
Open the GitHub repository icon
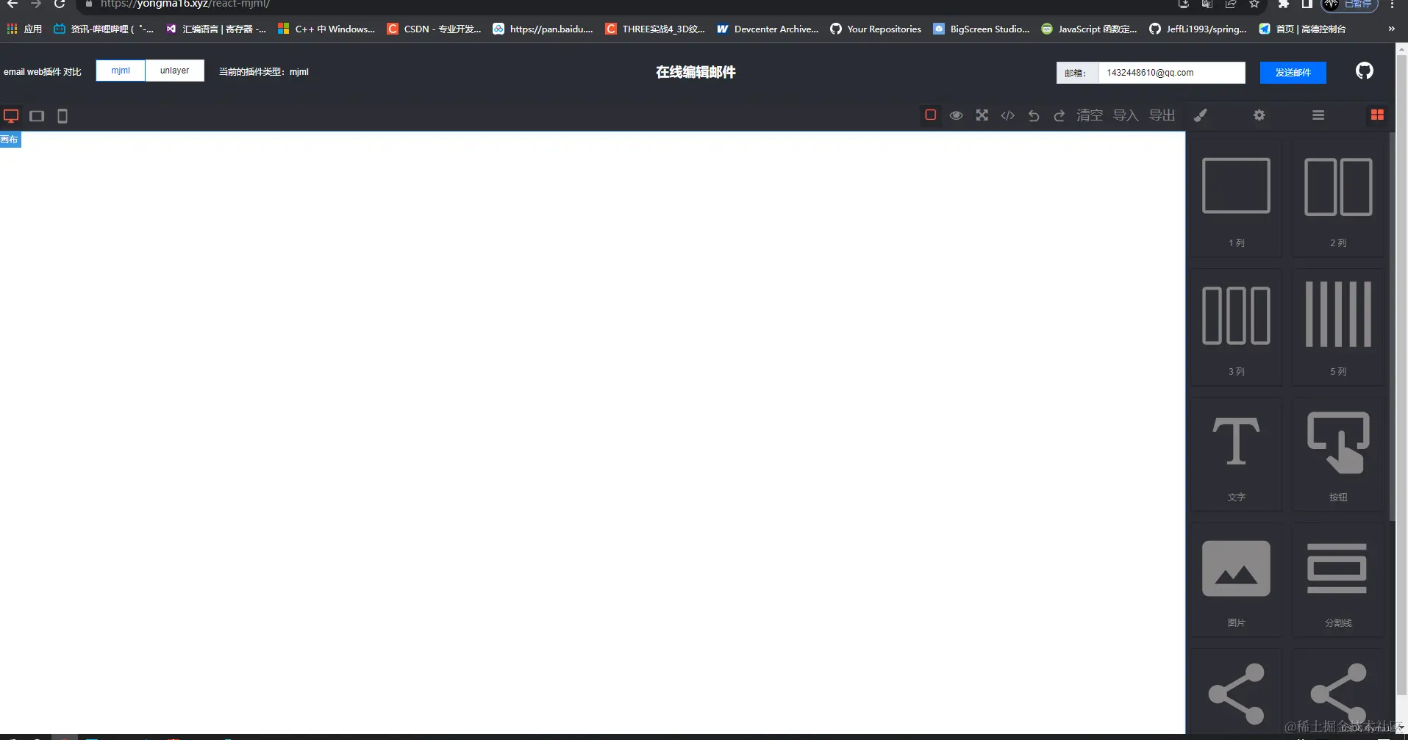pos(1364,71)
